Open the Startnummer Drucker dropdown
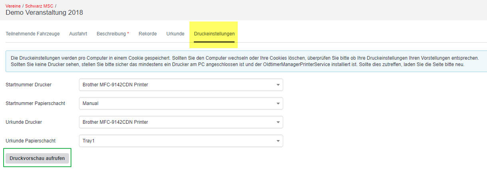The image size is (487, 189). 181,85
